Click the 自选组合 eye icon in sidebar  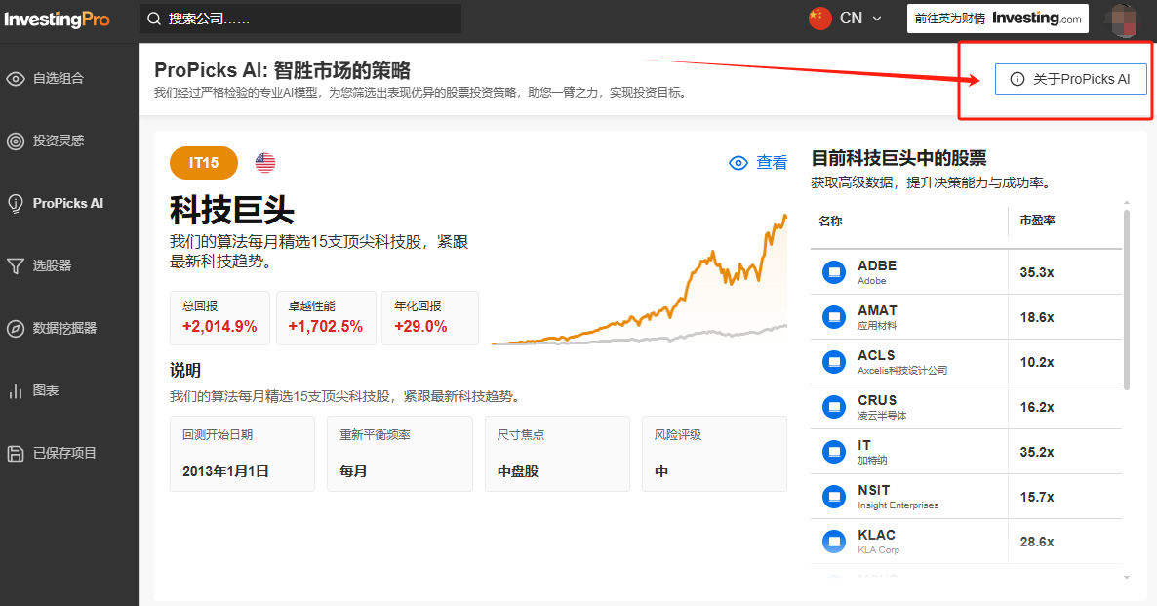click(16, 79)
